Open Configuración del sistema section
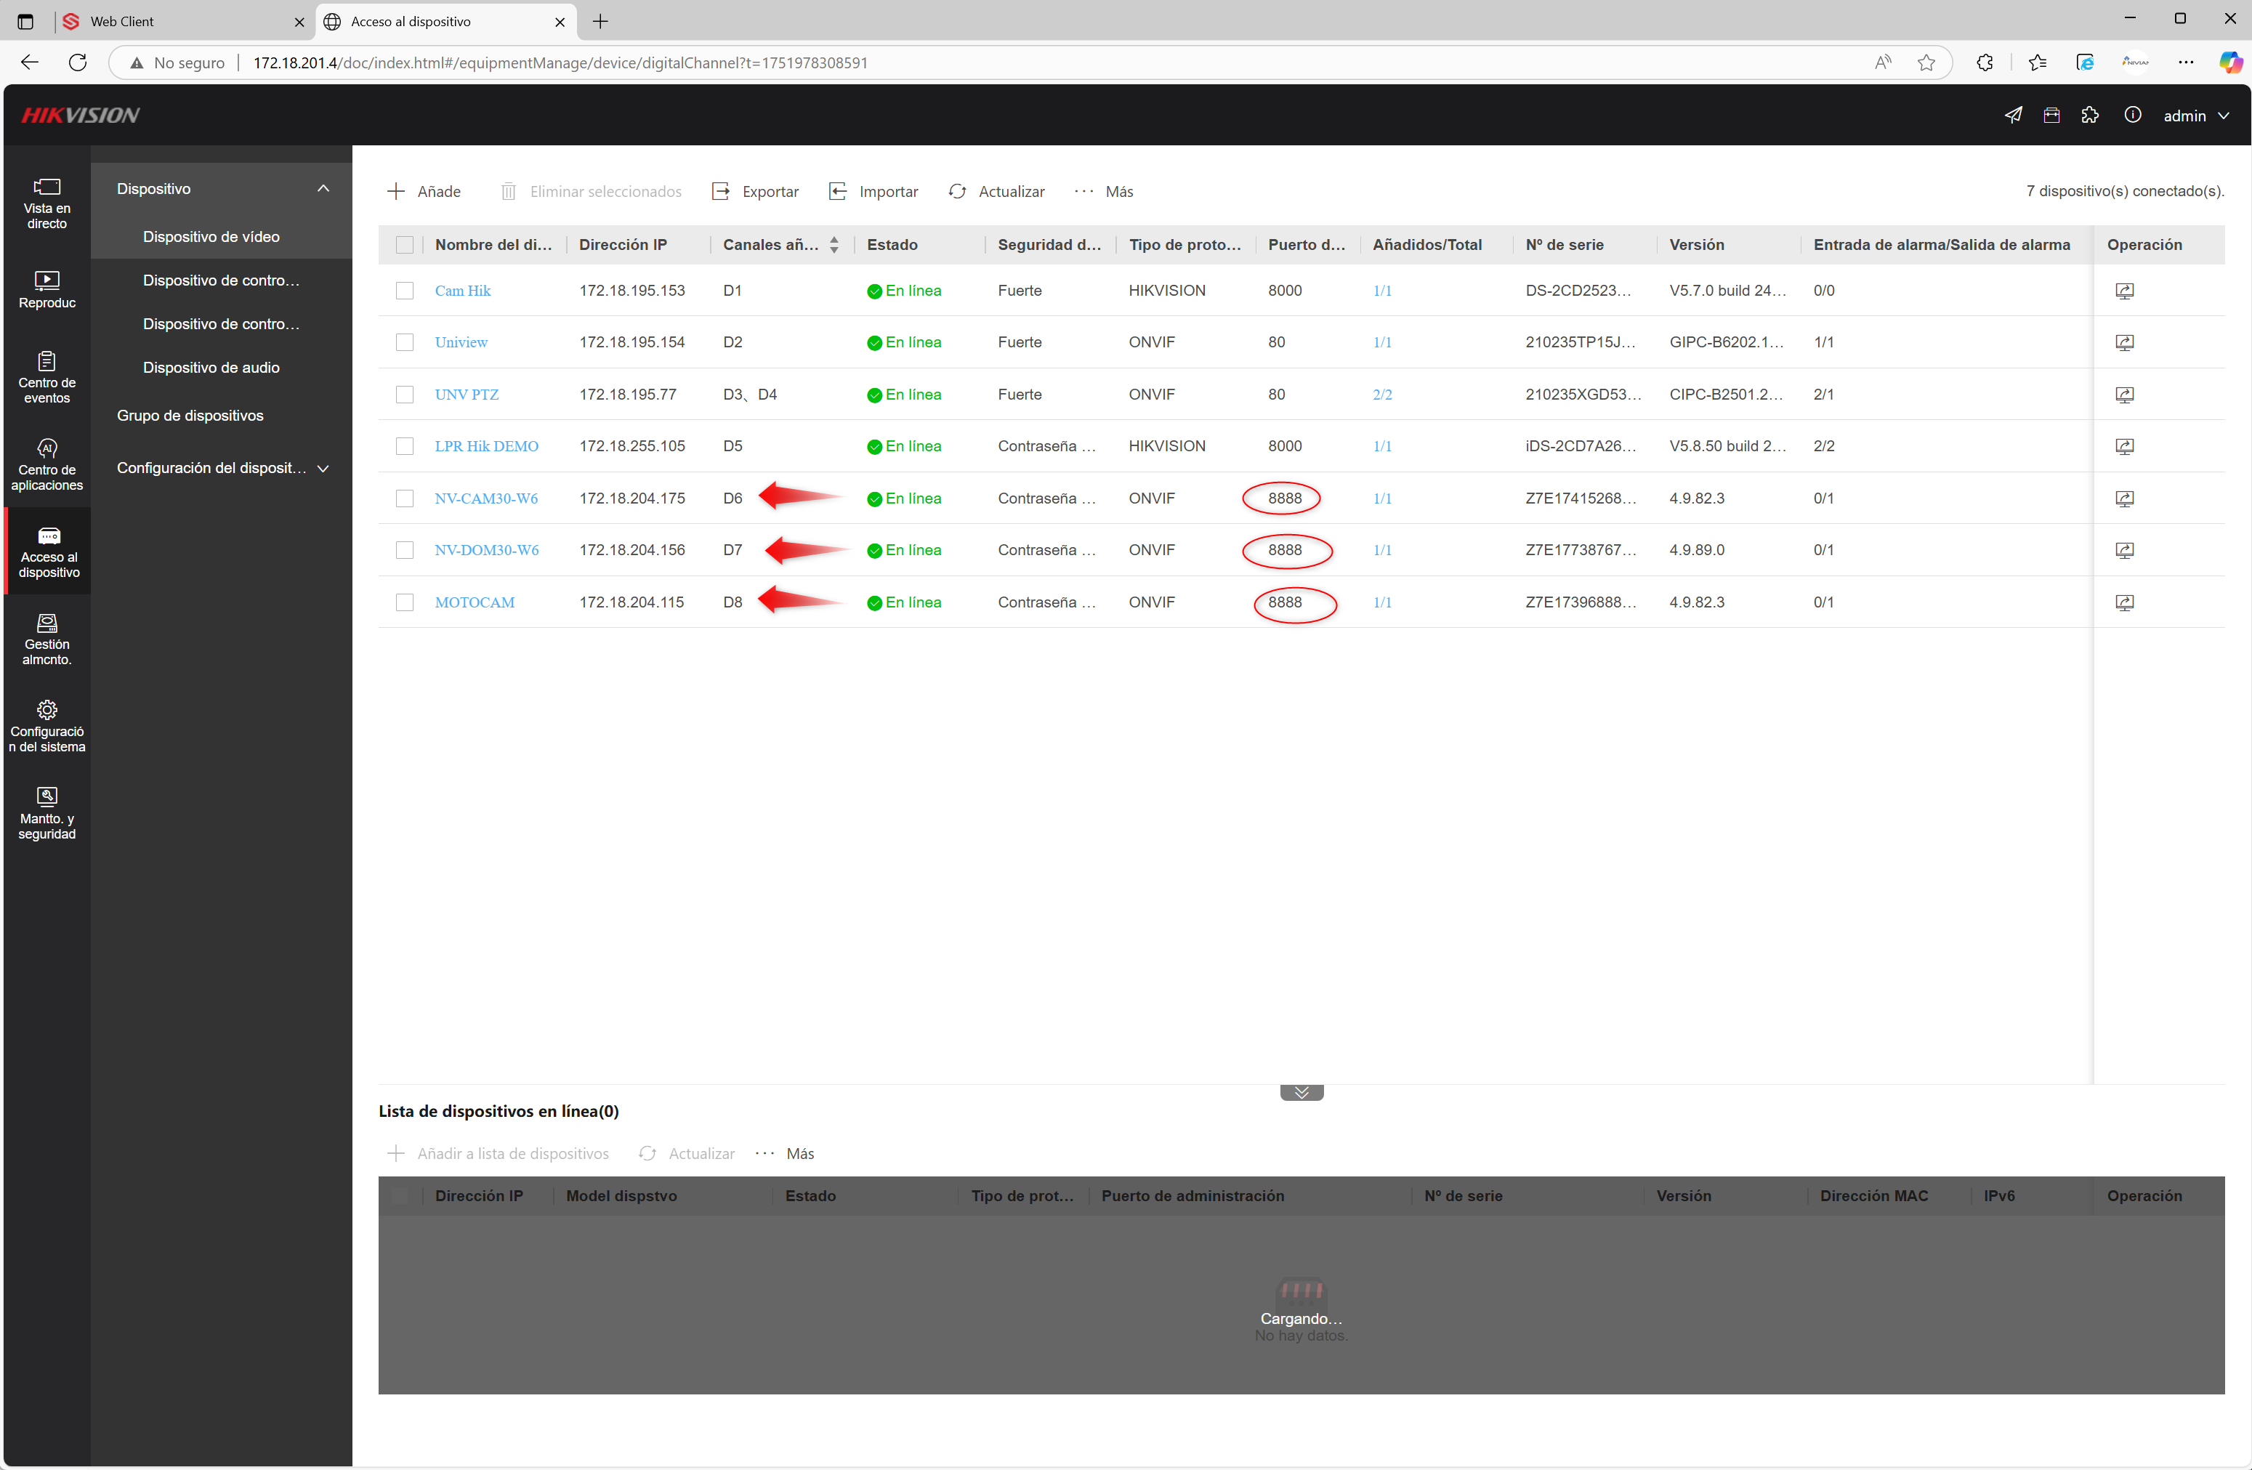The width and height of the screenshot is (2252, 1470). 47,725
